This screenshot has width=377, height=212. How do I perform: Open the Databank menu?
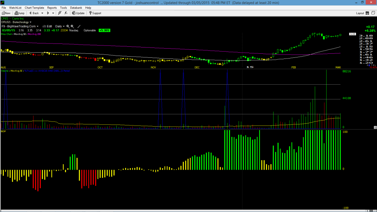click(76, 8)
